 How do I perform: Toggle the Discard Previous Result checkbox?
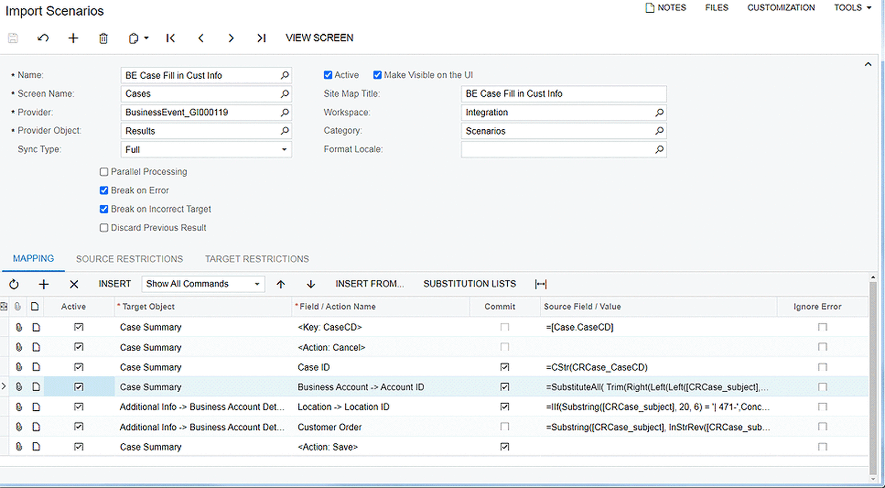pyautogui.click(x=104, y=228)
